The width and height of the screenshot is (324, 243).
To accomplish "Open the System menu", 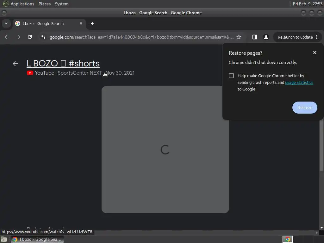I will pos(62,4).
